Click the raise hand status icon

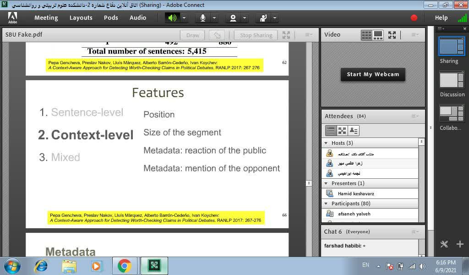click(x=263, y=18)
